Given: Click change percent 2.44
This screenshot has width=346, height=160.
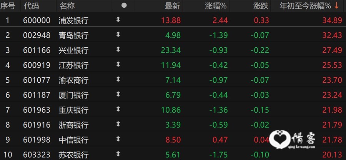Looking at the screenshot, I should click(x=220, y=20).
